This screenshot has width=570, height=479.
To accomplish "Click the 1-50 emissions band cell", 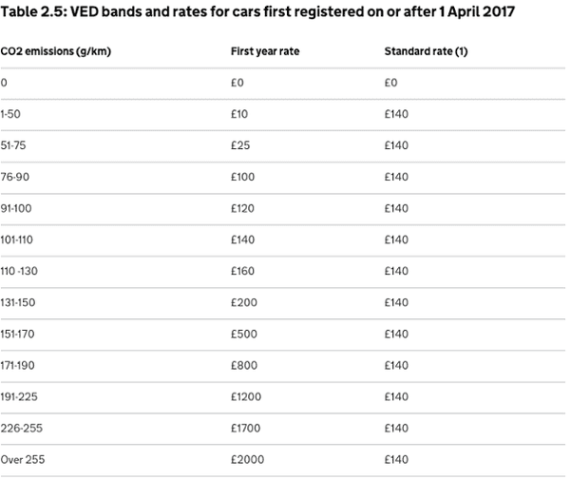I will click(13, 114).
